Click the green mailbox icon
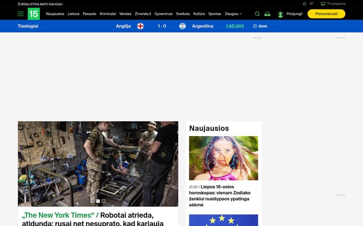363x226 pixels. click(267, 14)
